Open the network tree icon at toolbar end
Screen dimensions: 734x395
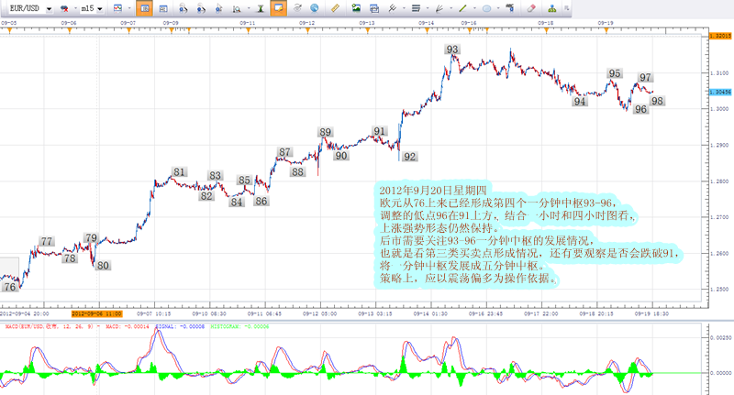[x=552, y=8]
